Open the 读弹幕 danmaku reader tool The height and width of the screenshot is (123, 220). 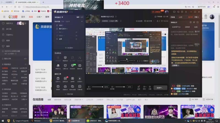[72, 78]
